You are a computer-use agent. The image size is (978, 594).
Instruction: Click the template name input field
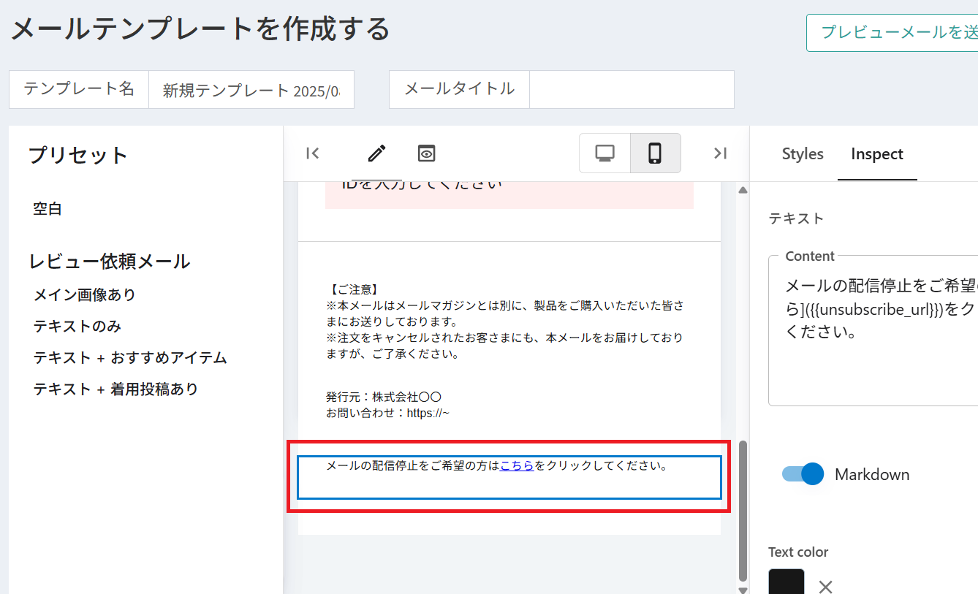[251, 90]
